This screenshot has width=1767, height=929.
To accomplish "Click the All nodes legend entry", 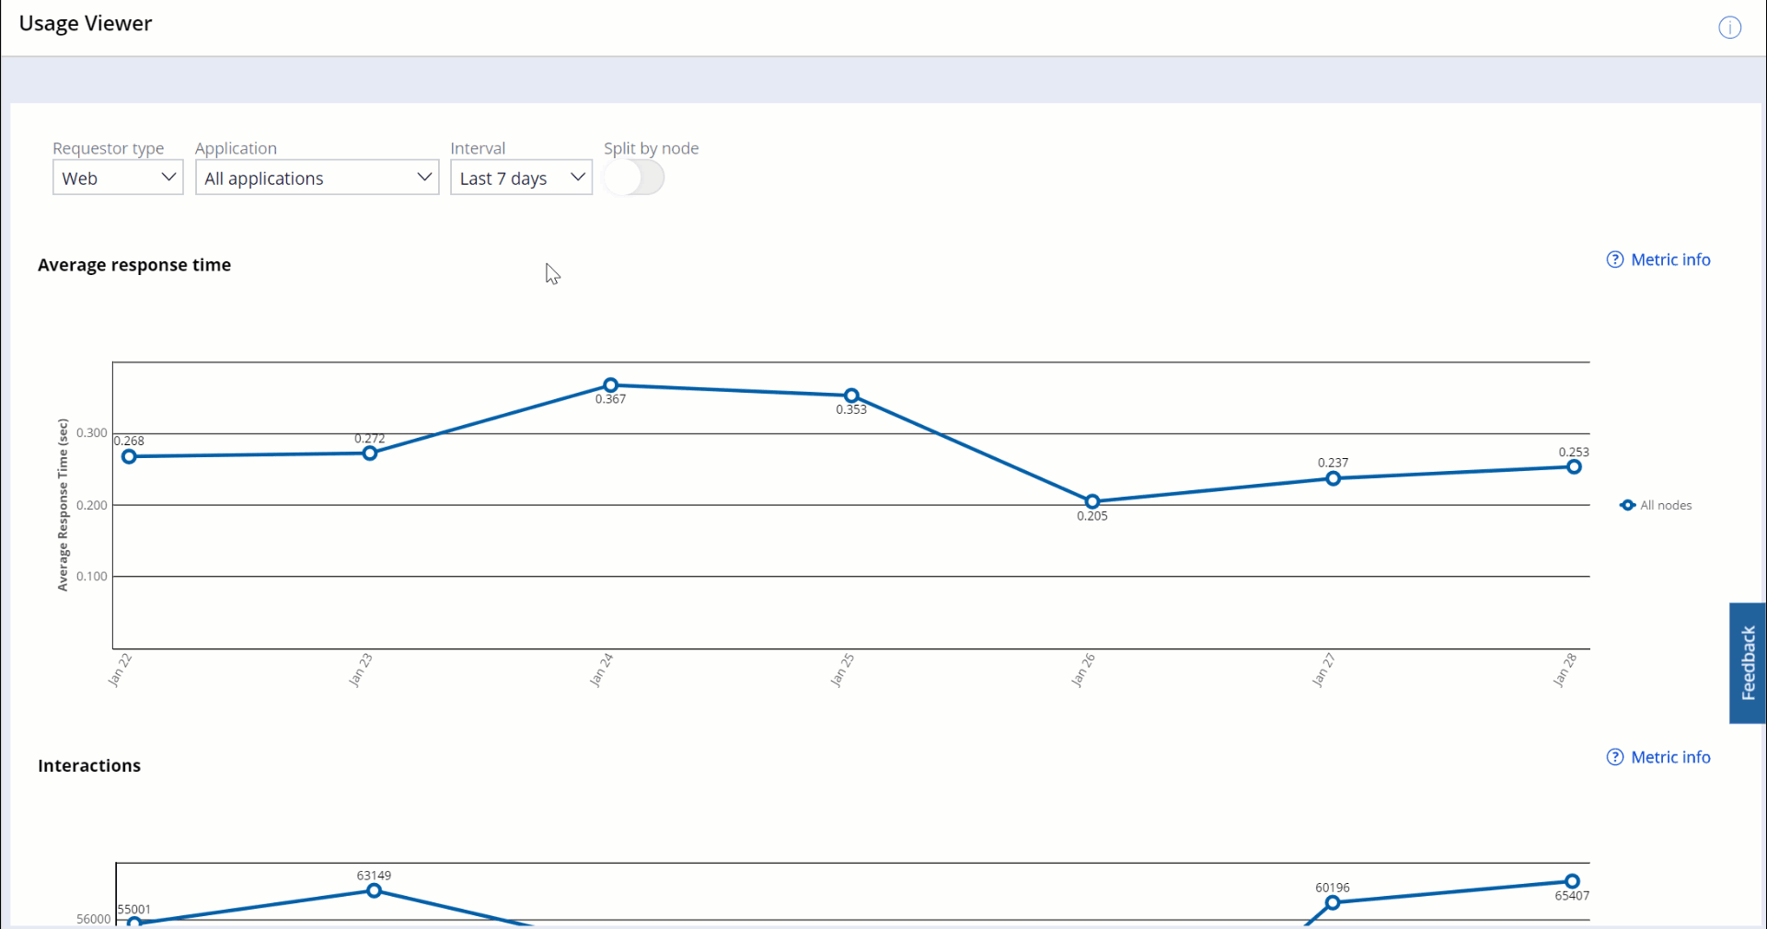I will tap(1656, 505).
